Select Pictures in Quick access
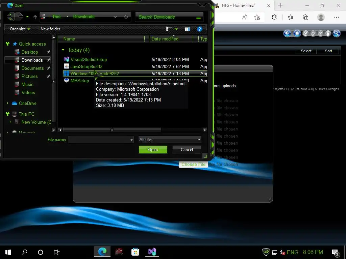 pos(30,77)
